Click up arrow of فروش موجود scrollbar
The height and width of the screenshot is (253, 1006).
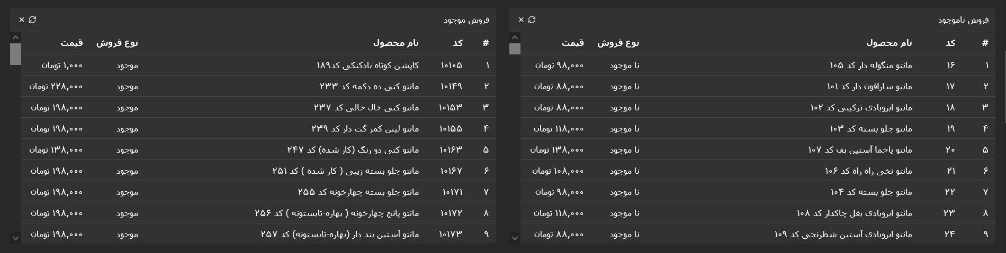click(x=15, y=38)
